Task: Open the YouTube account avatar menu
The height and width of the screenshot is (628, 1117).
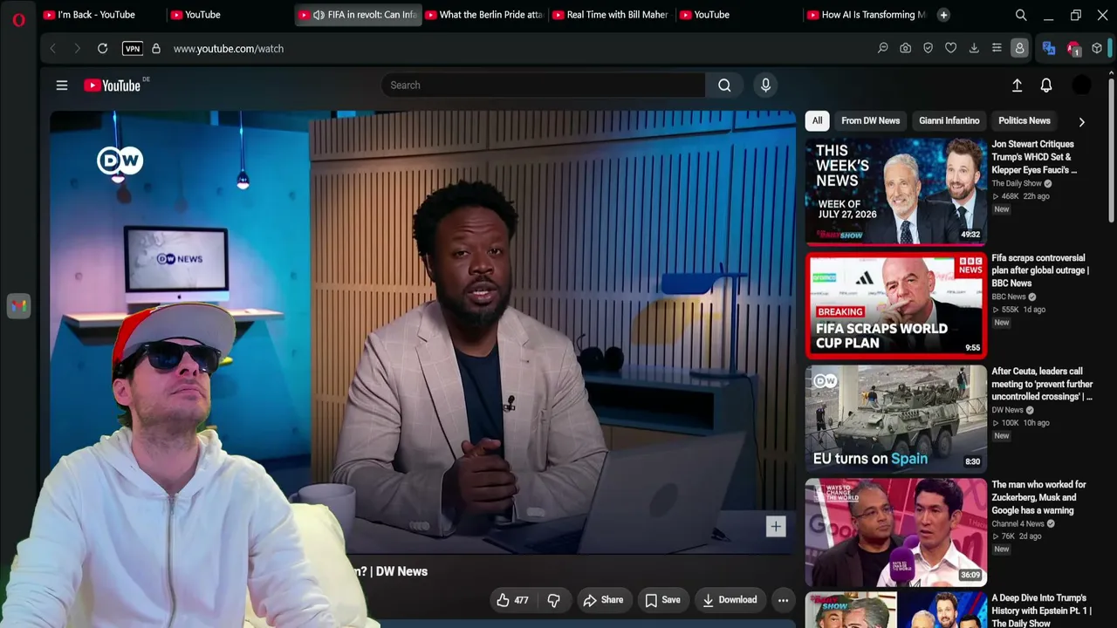Action: point(1081,85)
